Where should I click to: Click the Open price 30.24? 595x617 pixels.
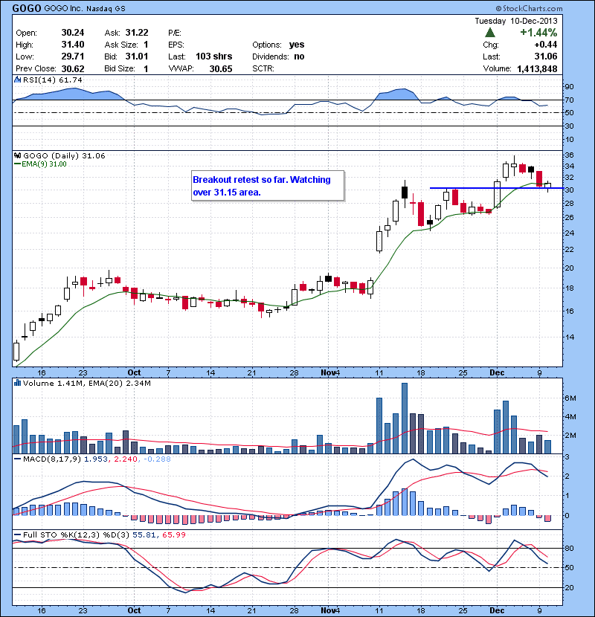pyautogui.click(x=72, y=33)
